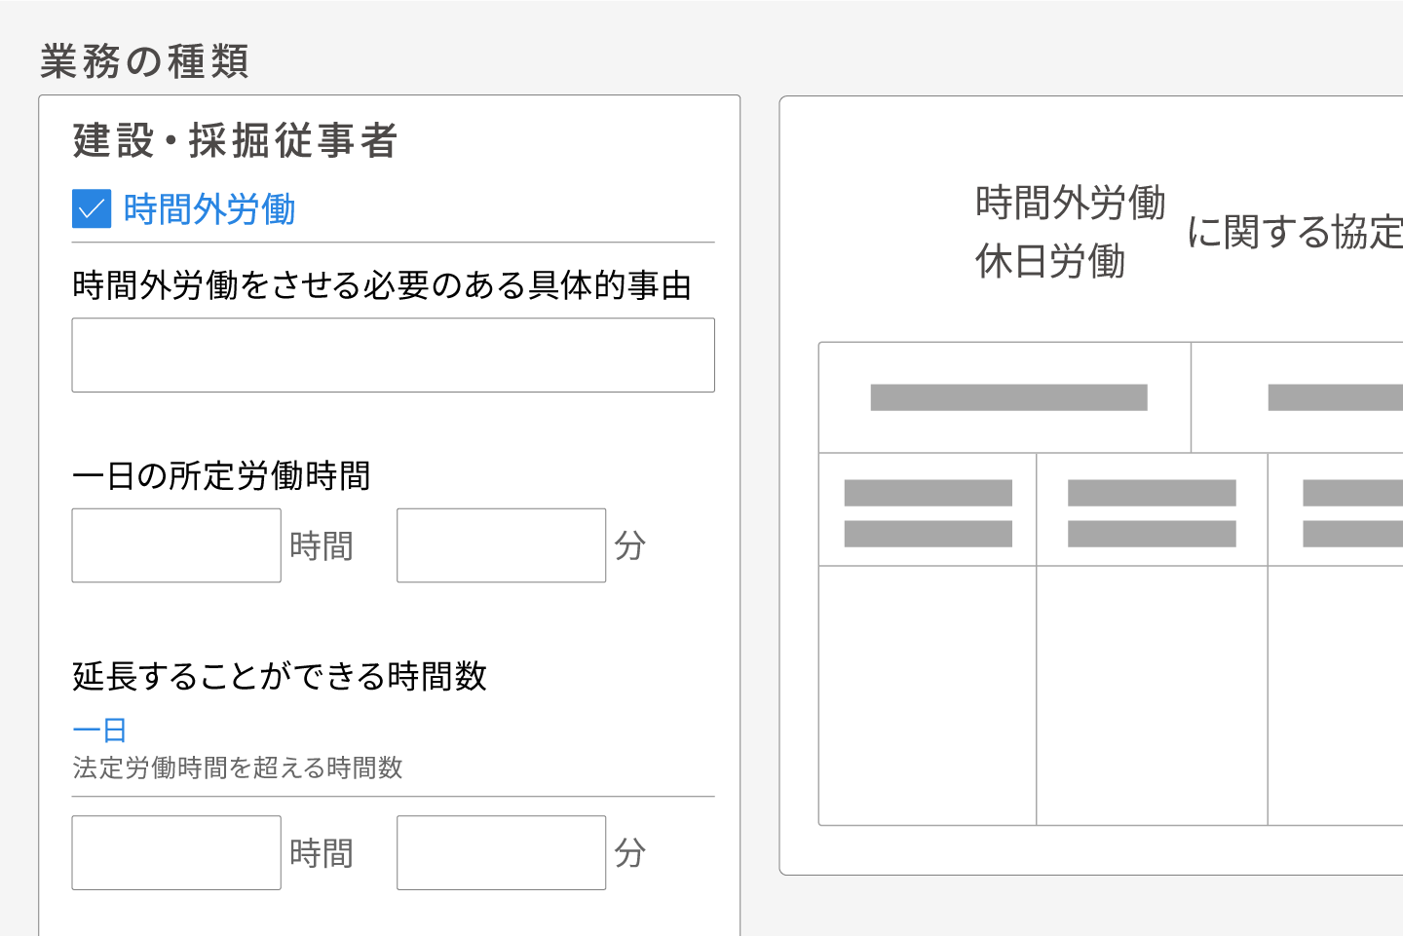Click the に関する協定 preview heading text
Image resolution: width=1403 pixels, height=936 pixels.
coord(1294,232)
